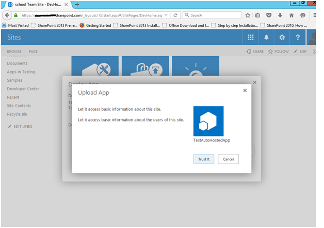Click the Trust It button
Viewport: 324px width, 228px height.
click(204, 159)
